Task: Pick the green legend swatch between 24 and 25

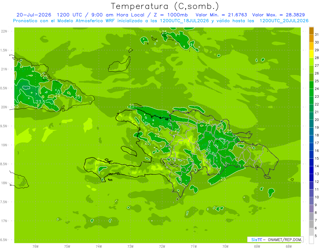Action: coord(311,85)
